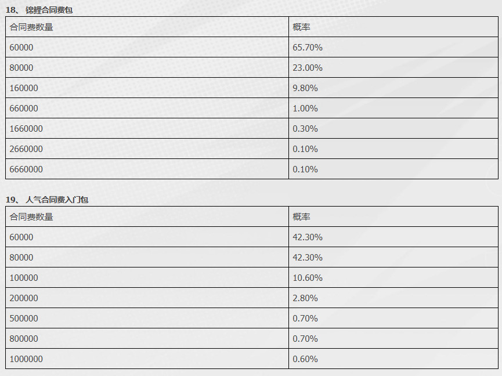
Task: Select the 合同费数量 header in table 19
Action: click(147, 216)
